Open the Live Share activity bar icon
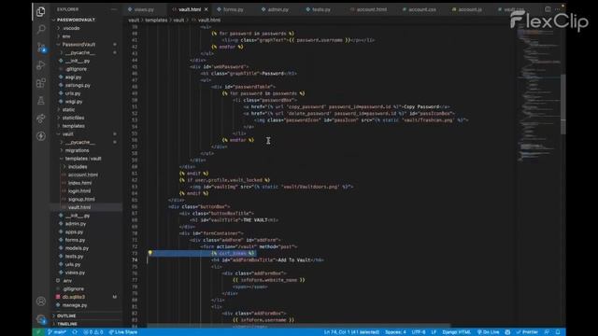Screen dimensions: 598x336 [x=41, y=119]
